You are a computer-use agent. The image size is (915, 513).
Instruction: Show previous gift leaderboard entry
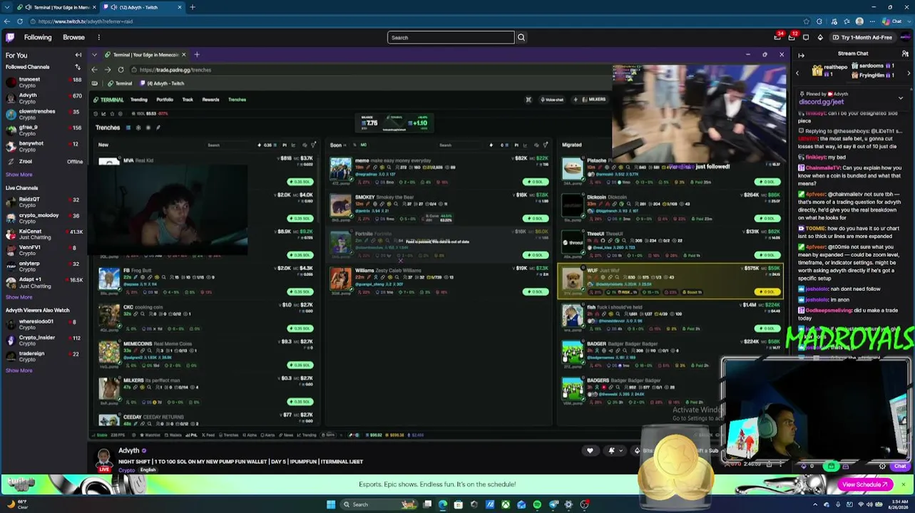pyautogui.click(x=797, y=73)
